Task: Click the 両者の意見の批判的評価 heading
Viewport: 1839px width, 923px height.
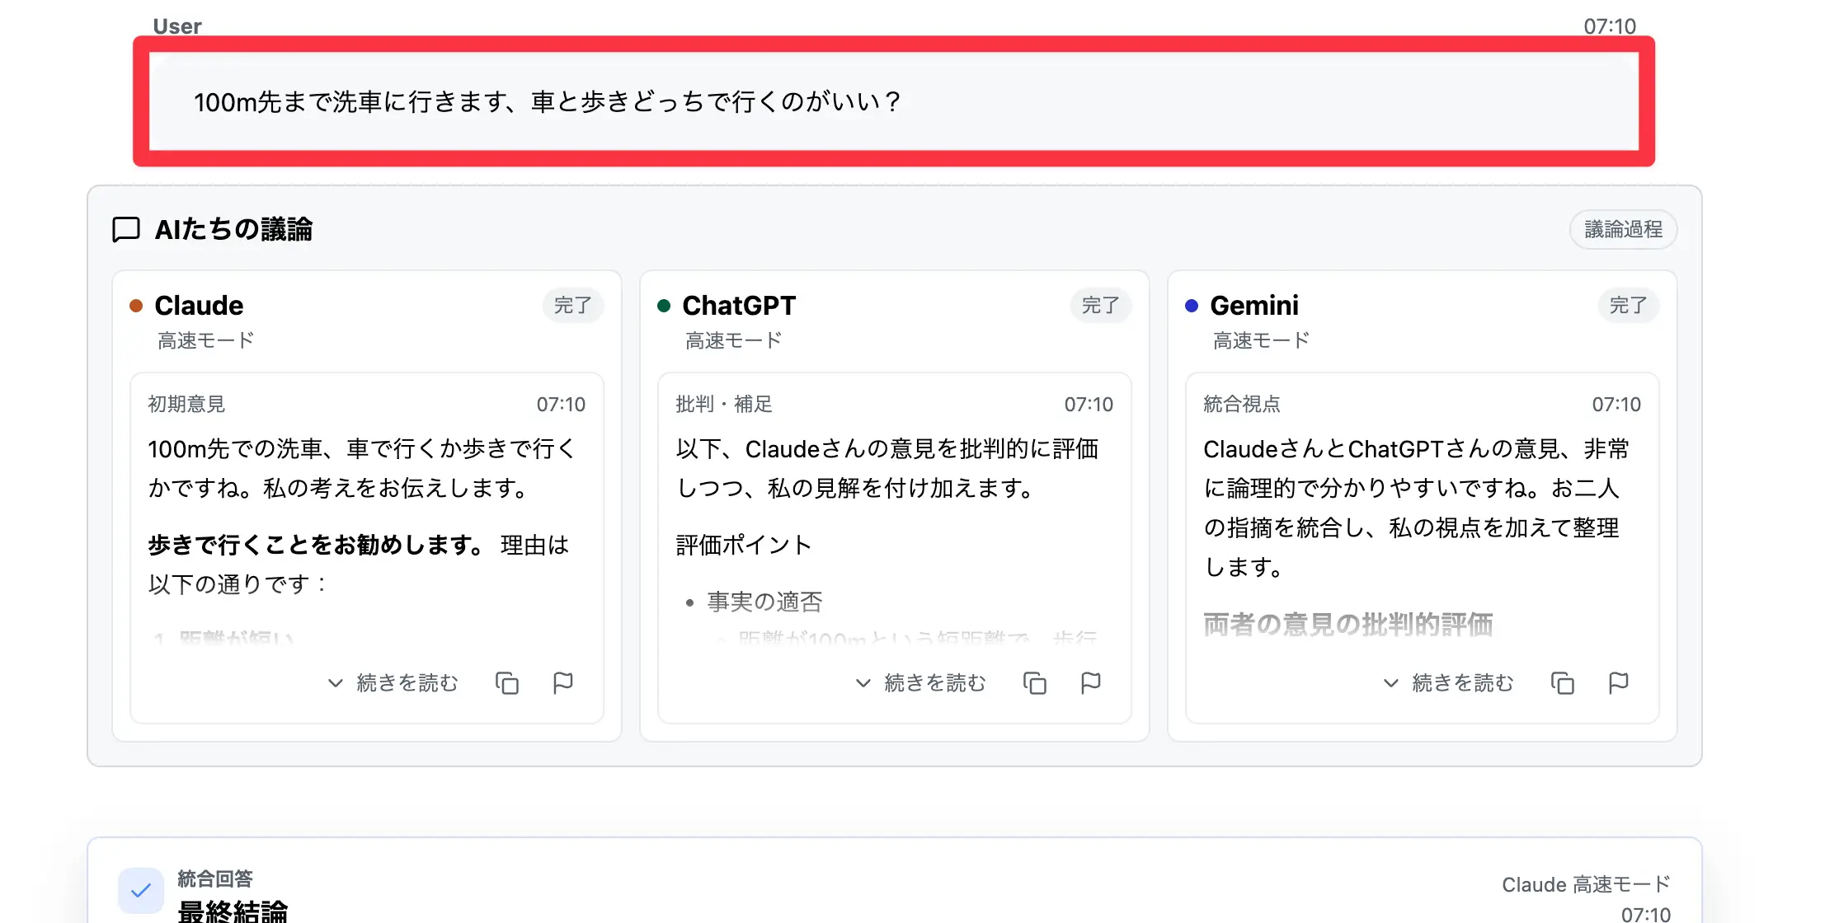Action: [x=1348, y=624]
